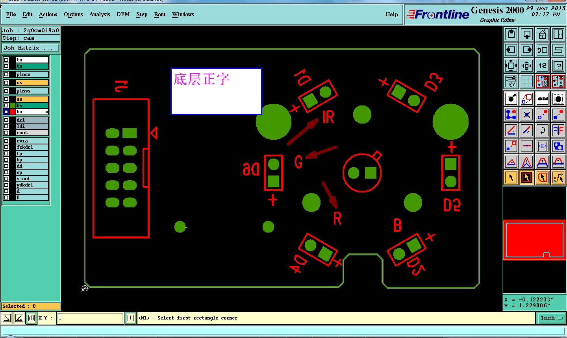This screenshot has height=338, width=567.
Task: Toggle display checkbox for layer drl
Action: click(6, 120)
